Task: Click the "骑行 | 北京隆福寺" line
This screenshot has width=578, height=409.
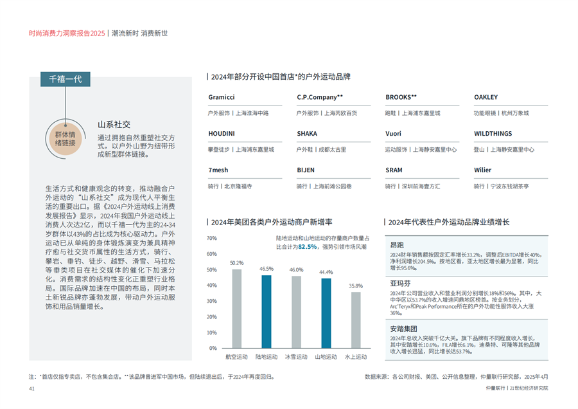Action: click(230, 186)
